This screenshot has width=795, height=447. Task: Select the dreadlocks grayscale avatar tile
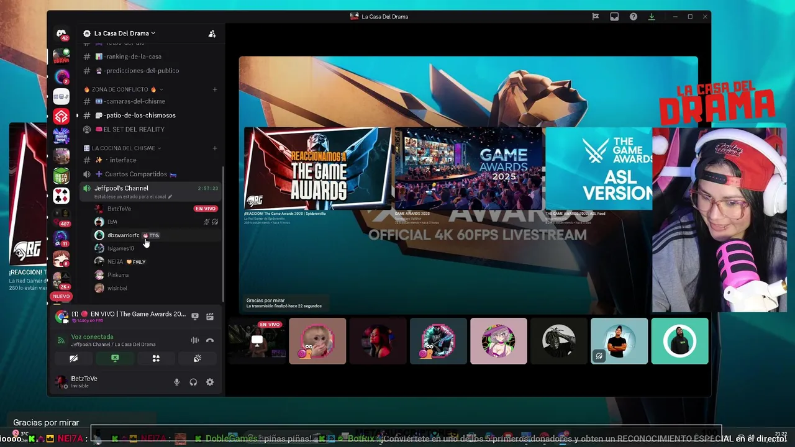pos(559,341)
